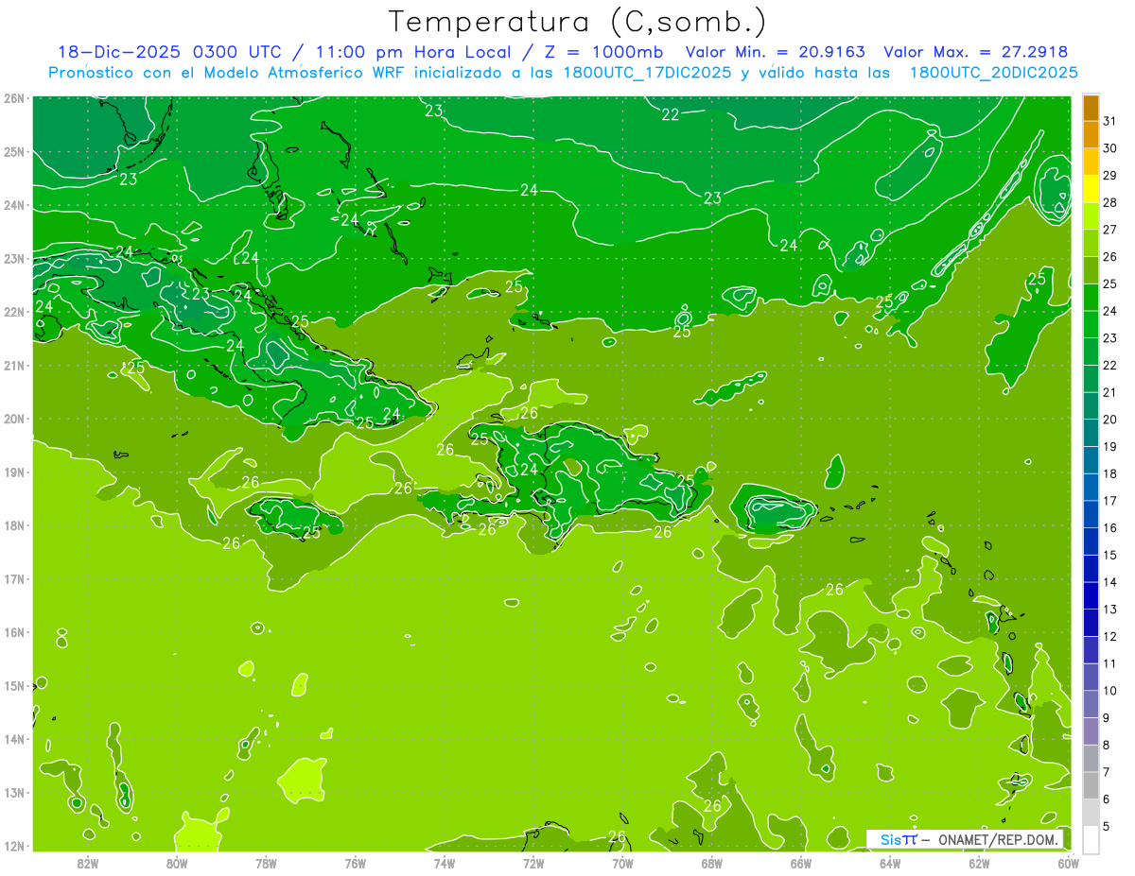
Task: Click the brown color bar segment above 31
Action: pos(1091,108)
